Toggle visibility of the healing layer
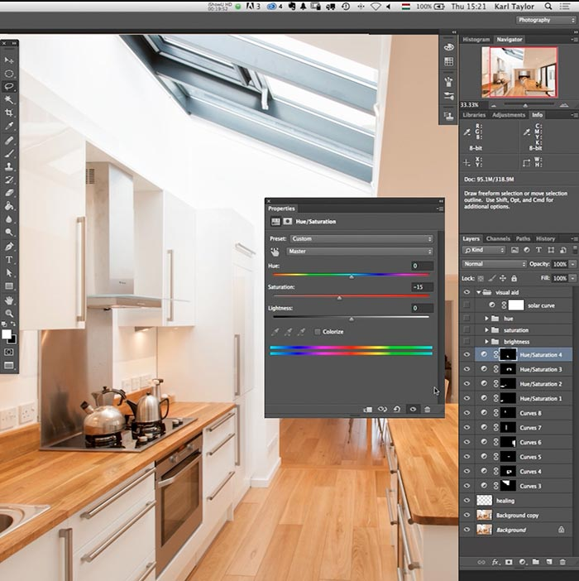Image resolution: width=579 pixels, height=581 pixels. pyautogui.click(x=467, y=501)
